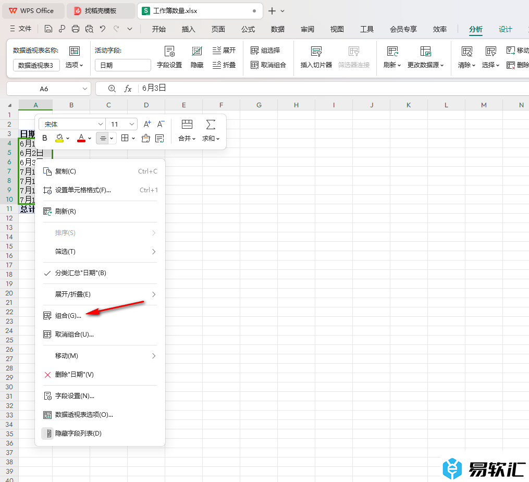
Task: Click the Undo arrow icon
Action: [x=103, y=29]
